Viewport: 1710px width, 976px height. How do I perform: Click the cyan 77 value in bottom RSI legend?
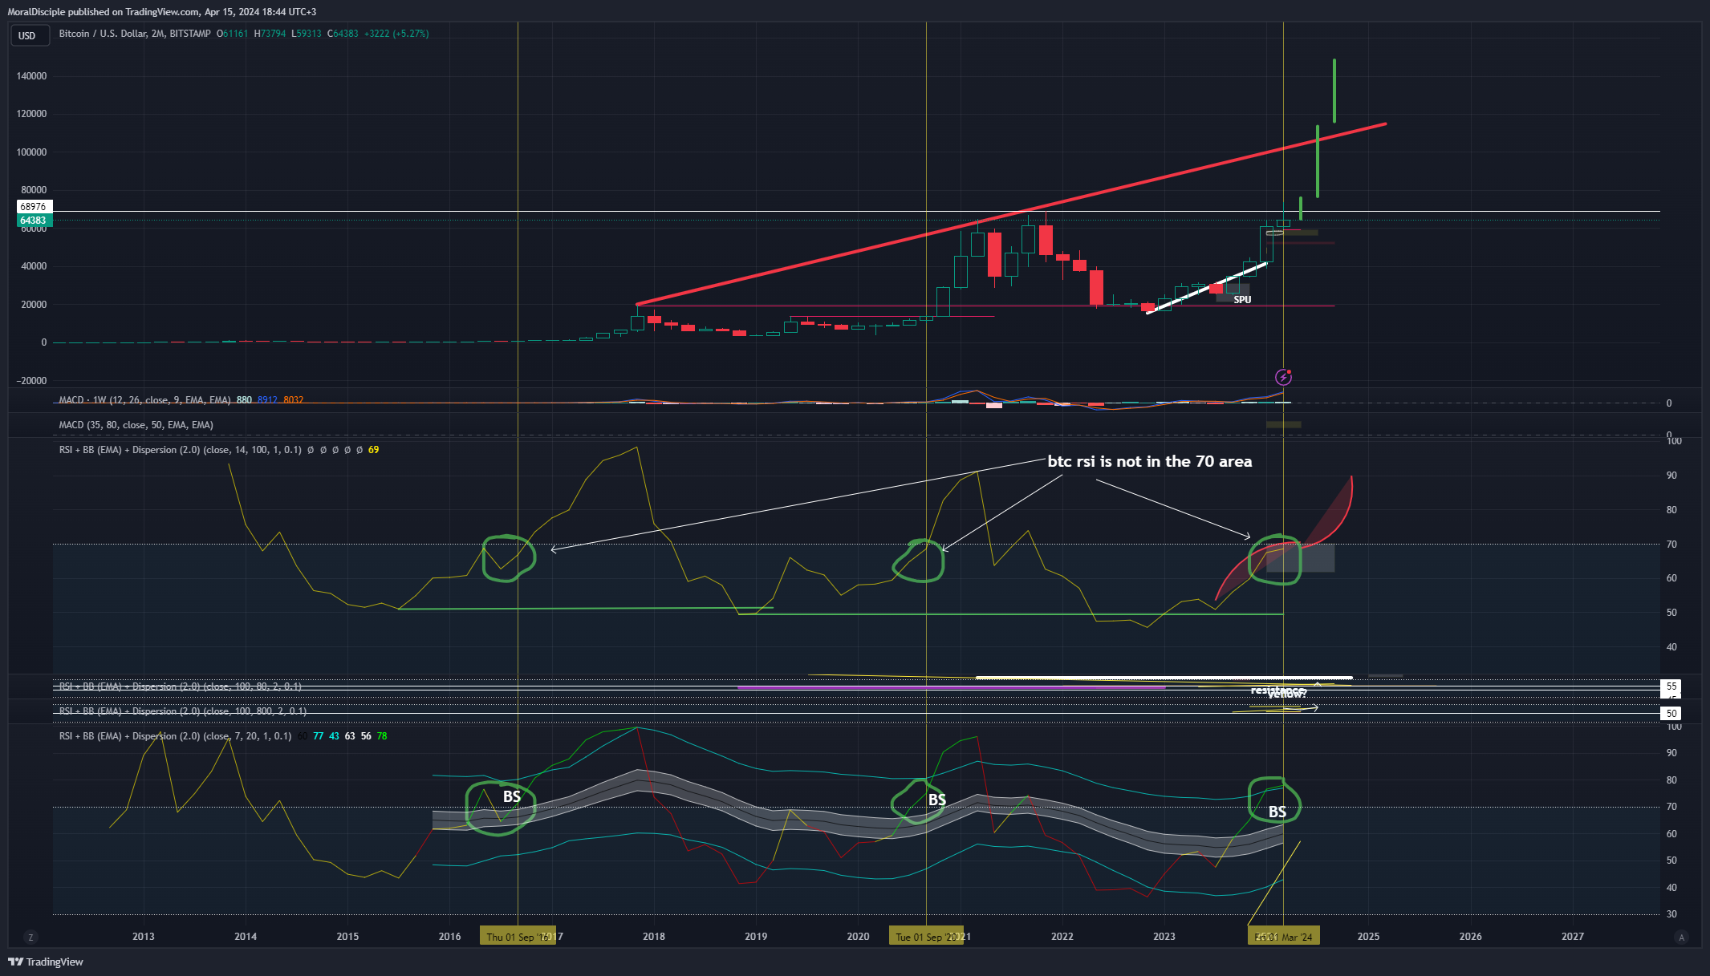click(x=319, y=736)
